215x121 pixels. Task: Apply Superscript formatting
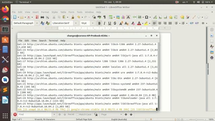coord(121,23)
